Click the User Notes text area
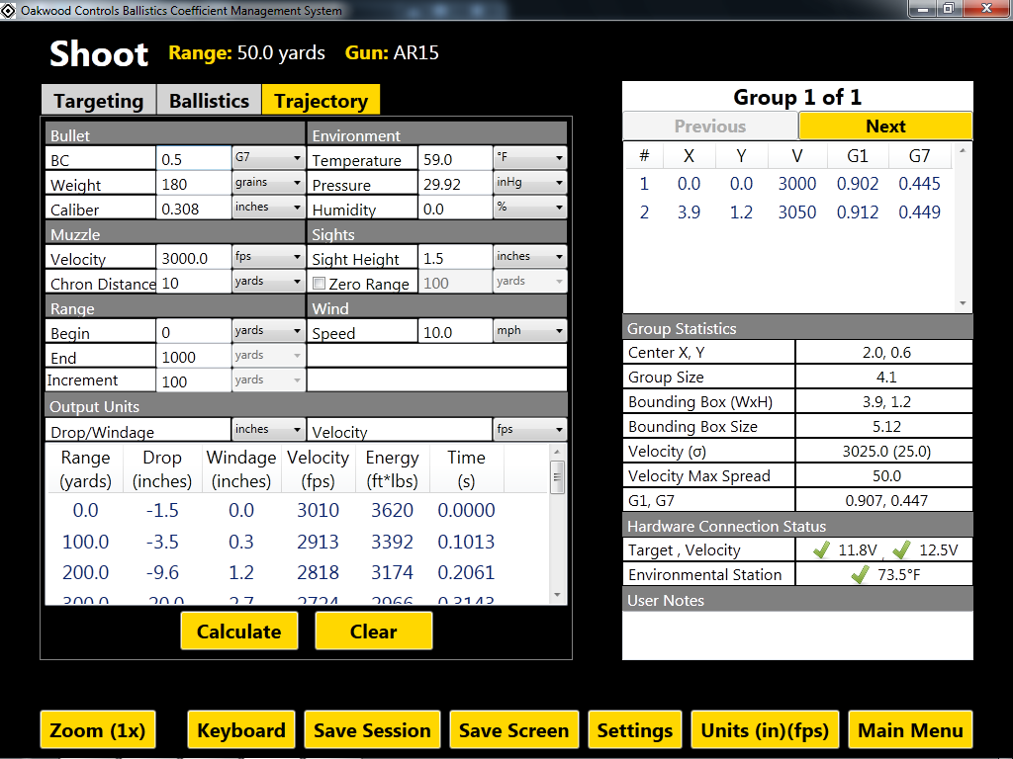The width and height of the screenshot is (1013, 759). (x=797, y=635)
